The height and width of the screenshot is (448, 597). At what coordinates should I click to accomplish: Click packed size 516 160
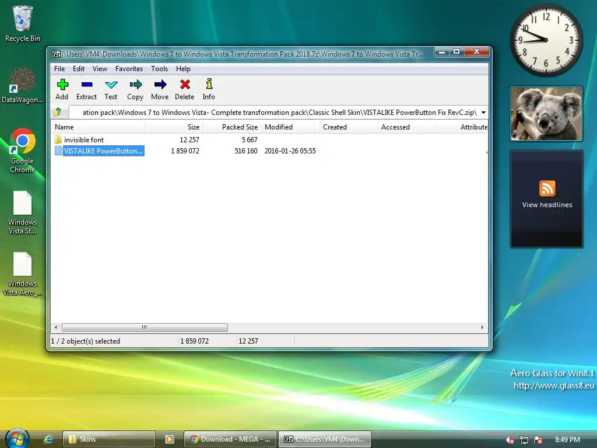click(x=246, y=151)
